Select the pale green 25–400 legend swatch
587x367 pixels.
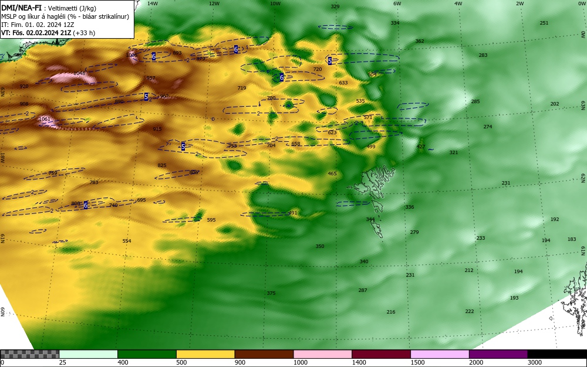pos(89,354)
